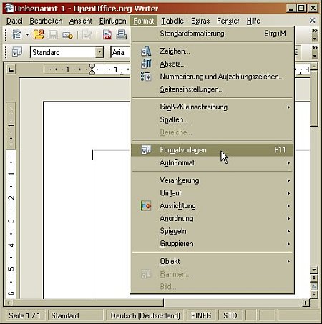Expand the Verankerung submenu
322x324 pixels.
point(213,180)
